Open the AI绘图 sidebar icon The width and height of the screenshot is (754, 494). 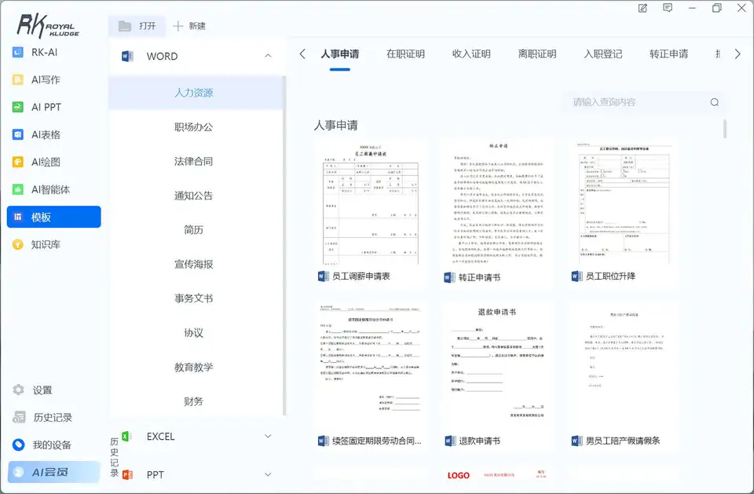tap(18, 162)
